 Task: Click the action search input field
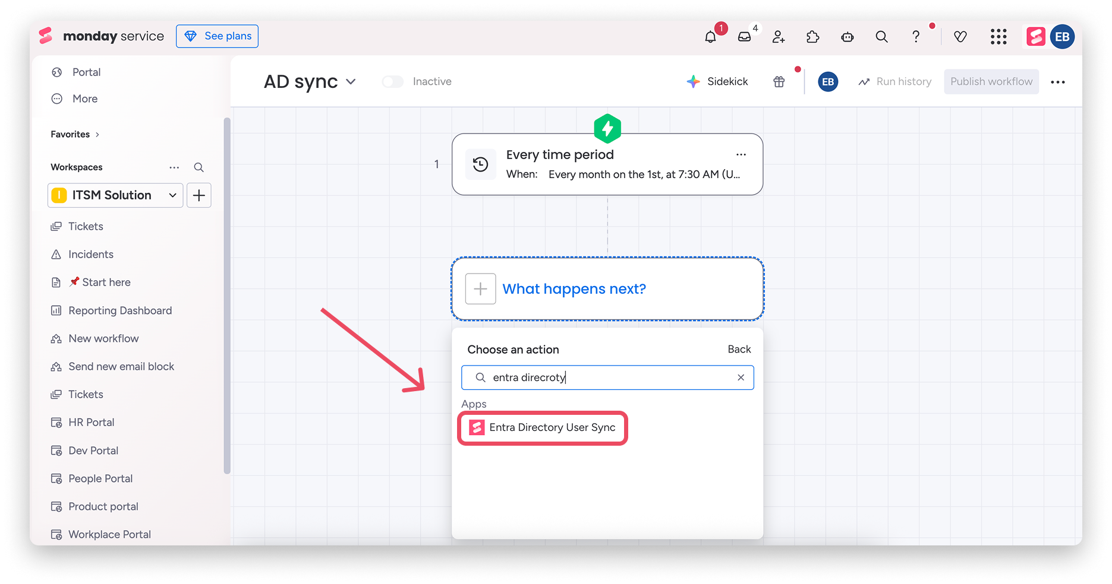(607, 377)
